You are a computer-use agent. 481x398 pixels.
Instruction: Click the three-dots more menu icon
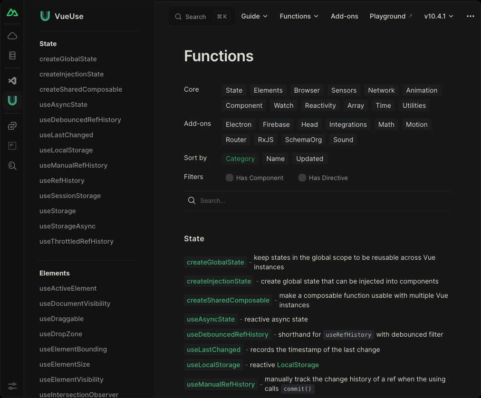click(x=471, y=16)
